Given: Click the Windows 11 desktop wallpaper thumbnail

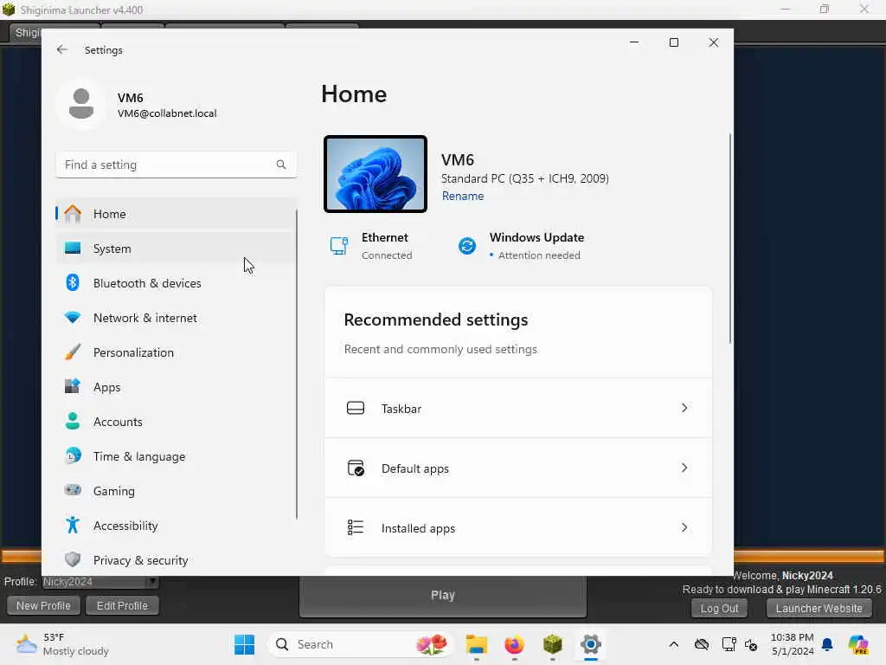Looking at the screenshot, I should [376, 174].
